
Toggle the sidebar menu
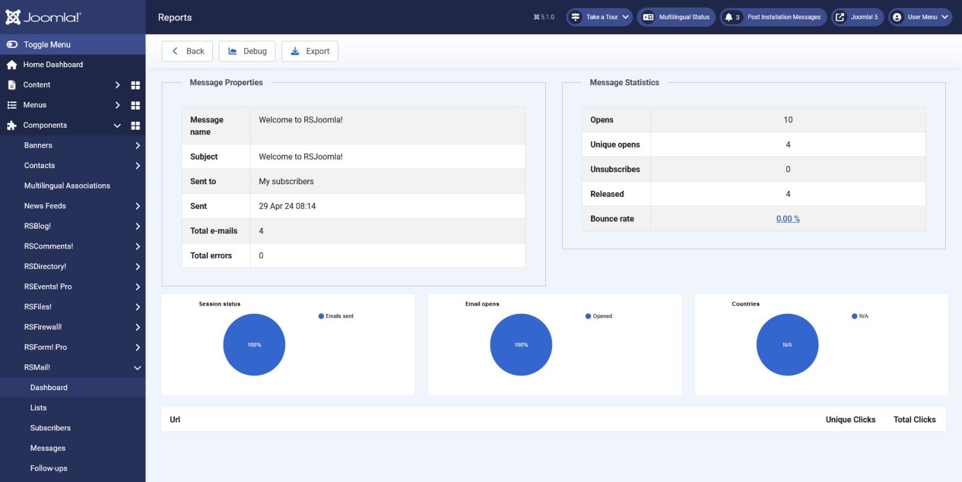click(73, 44)
